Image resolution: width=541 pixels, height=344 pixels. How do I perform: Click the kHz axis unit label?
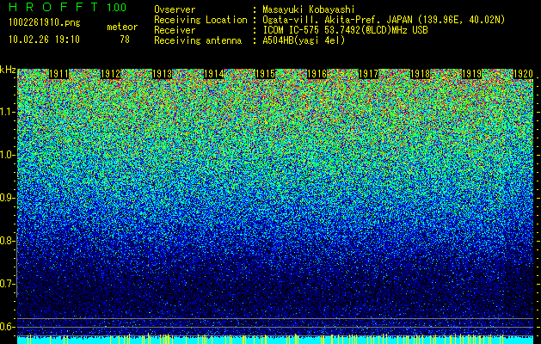[x=8, y=70]
